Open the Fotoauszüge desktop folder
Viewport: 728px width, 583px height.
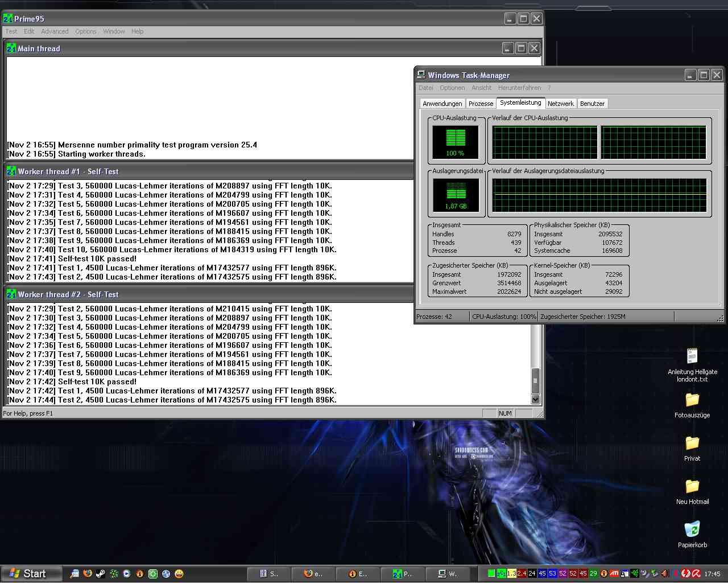click(x=692, y=405)
